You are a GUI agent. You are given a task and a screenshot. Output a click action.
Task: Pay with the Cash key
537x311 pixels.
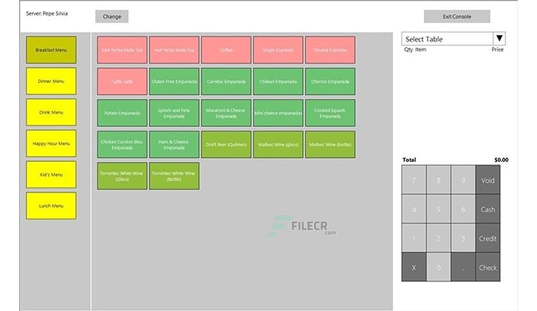[x=488, y=209]
